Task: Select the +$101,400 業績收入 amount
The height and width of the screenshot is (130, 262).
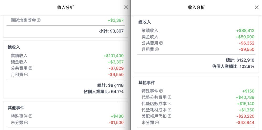Action: 114,56
